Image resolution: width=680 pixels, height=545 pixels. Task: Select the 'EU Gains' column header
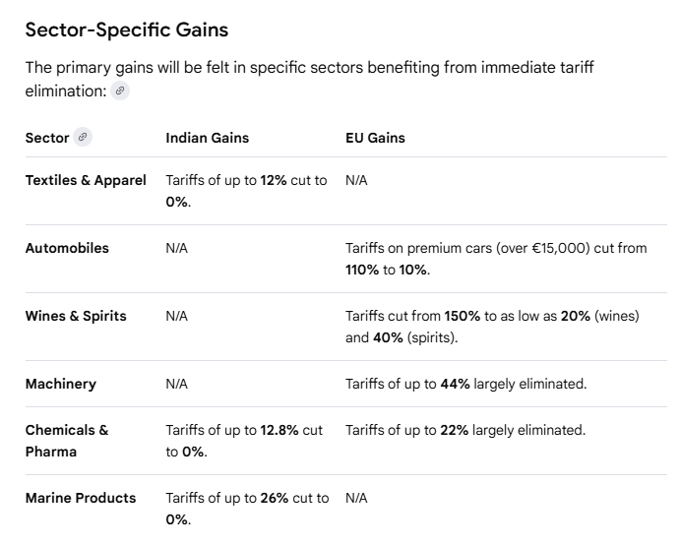coord(375,138)
